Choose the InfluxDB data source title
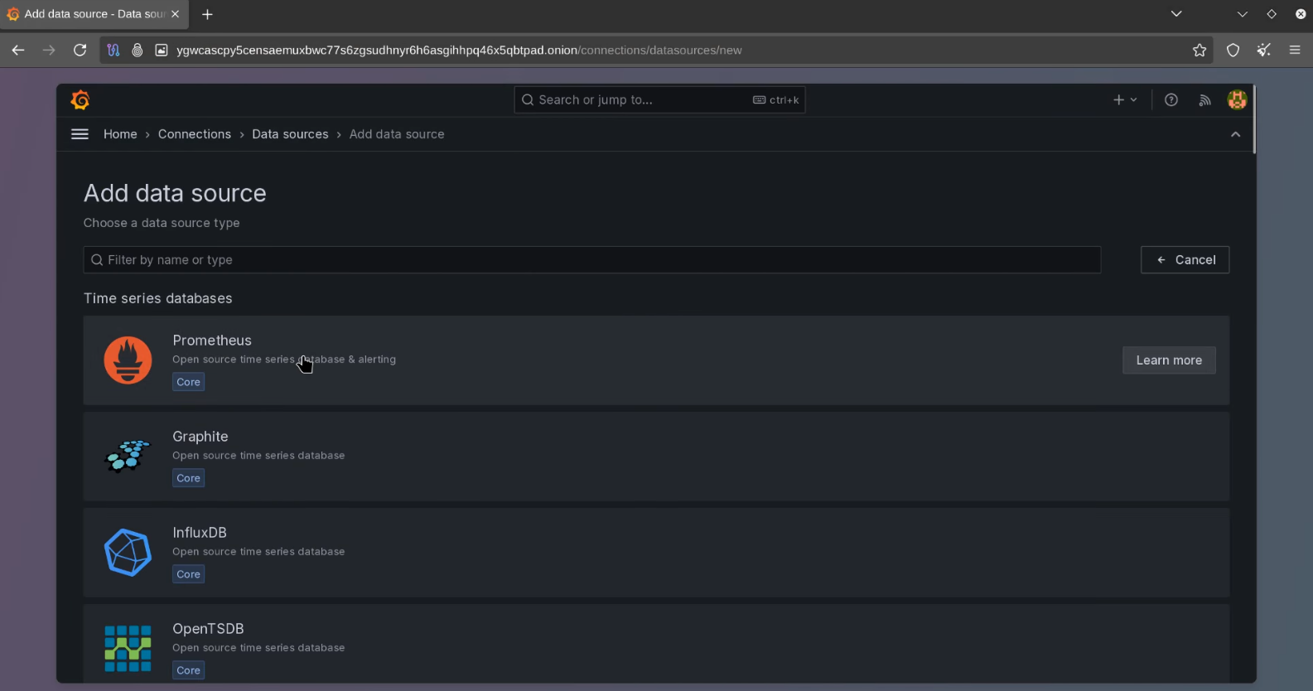1313x691 pixels. click(x=200, y=533)
